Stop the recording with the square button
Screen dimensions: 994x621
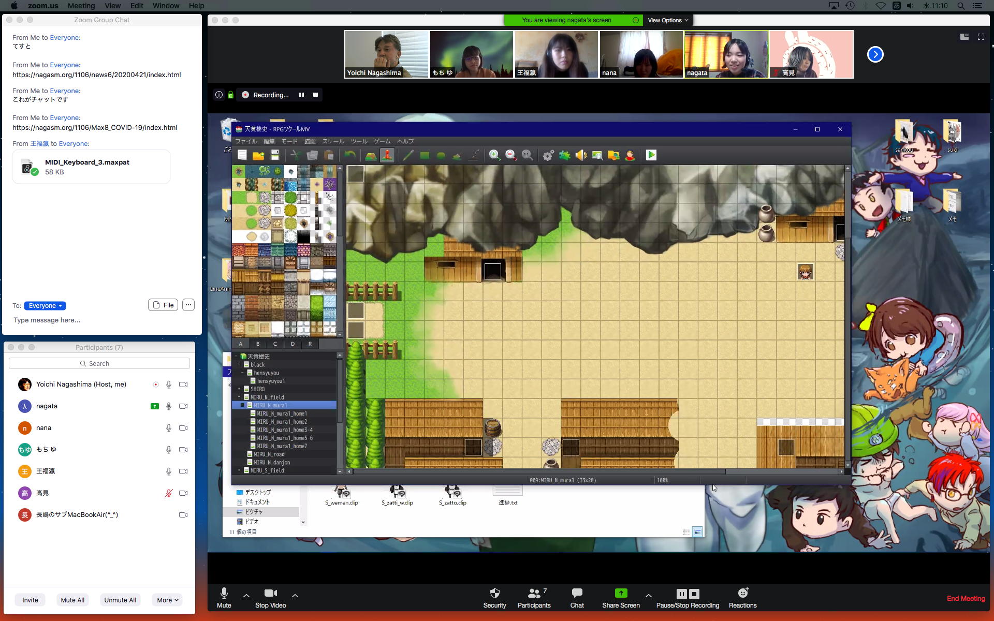coord(315,95)
